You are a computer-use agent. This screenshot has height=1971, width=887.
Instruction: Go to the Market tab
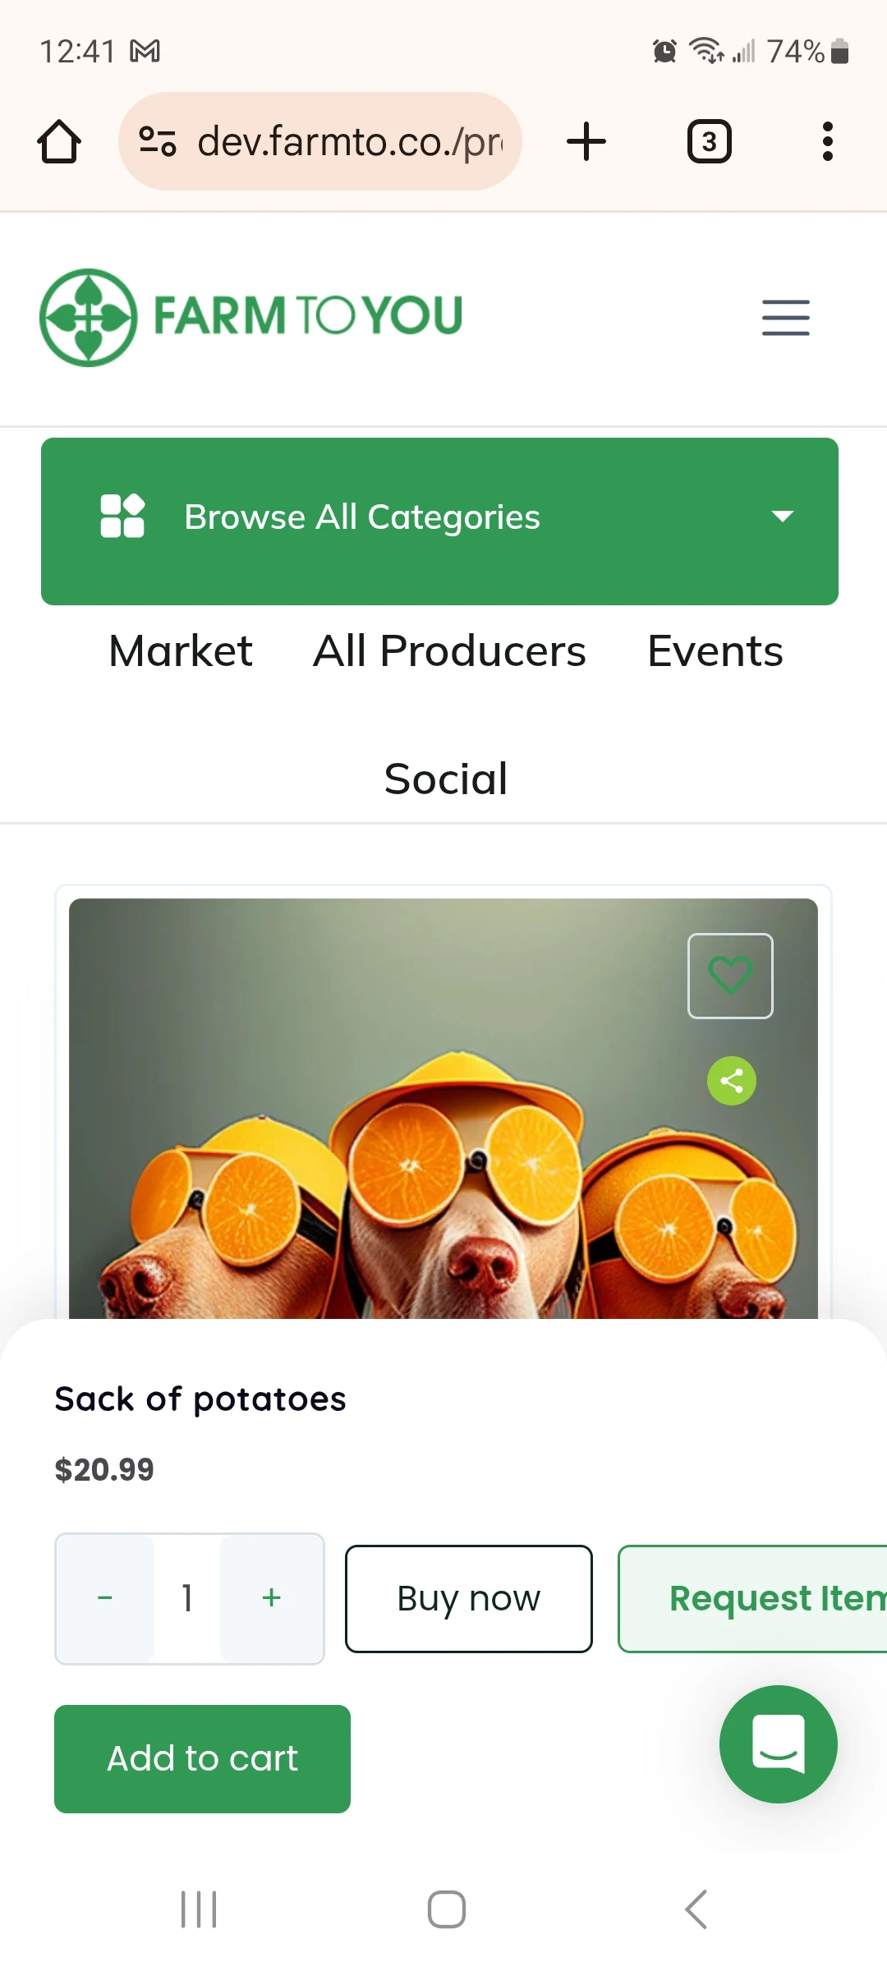tap(181, 651)
